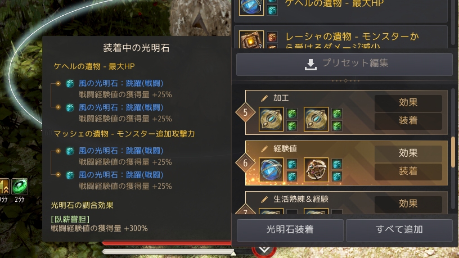
Task: Click the すべて追加 button
Action: [x=399, y=230]
